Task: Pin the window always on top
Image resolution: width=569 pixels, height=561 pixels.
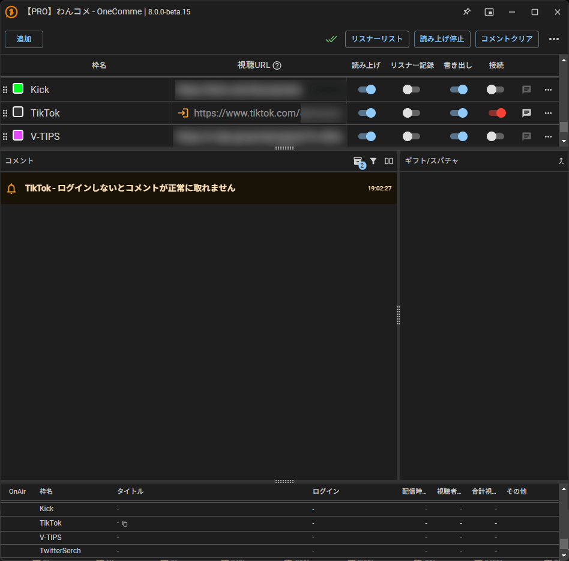Action: pos(467,12)
